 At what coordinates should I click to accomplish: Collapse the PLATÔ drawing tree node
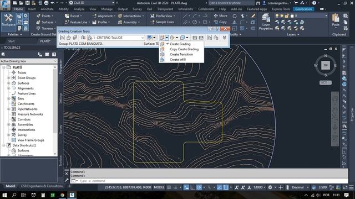(4, 67)
